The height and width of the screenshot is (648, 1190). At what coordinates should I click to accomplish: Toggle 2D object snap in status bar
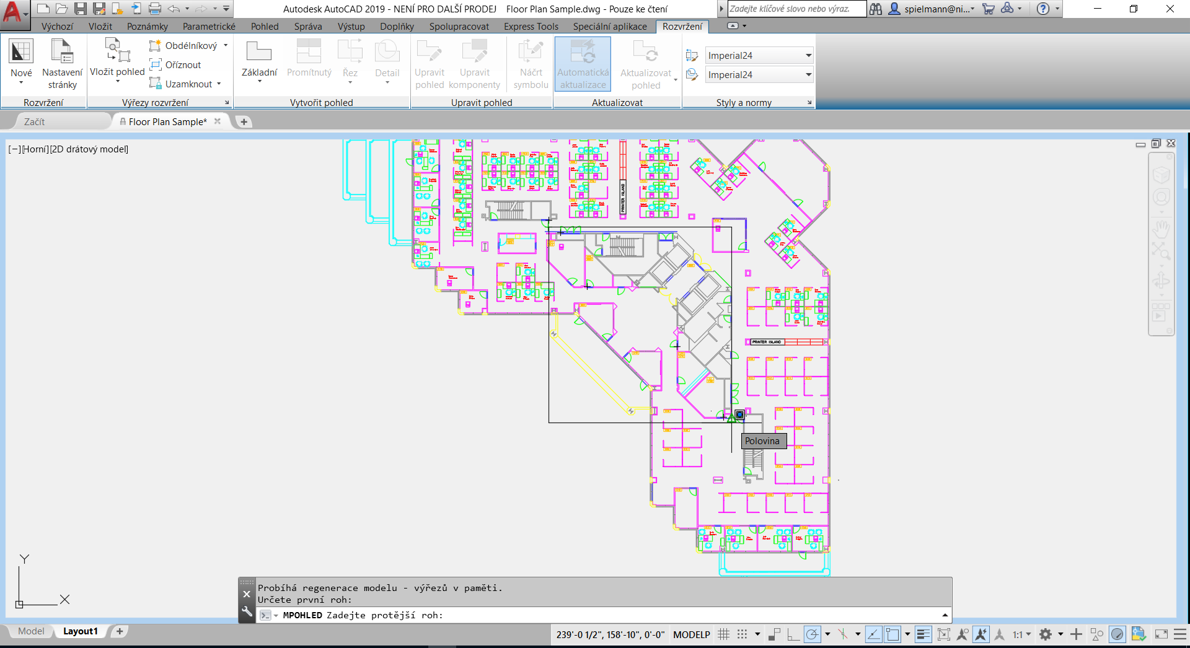tap(892, 634)
